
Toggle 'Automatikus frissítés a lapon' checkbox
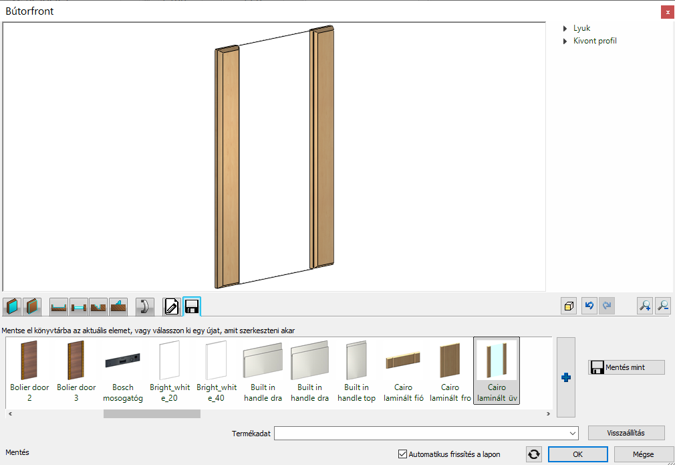(402, 454)
